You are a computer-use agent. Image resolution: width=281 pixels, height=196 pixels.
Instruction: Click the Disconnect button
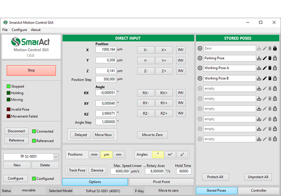[16, 131]
